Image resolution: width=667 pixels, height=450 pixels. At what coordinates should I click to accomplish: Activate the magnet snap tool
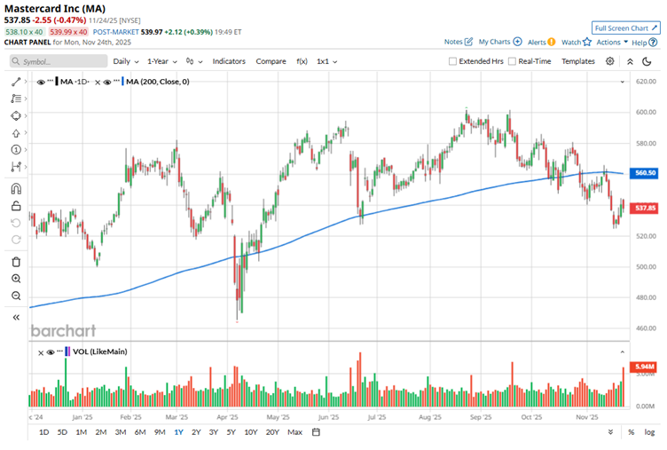[x=16, y=188]
